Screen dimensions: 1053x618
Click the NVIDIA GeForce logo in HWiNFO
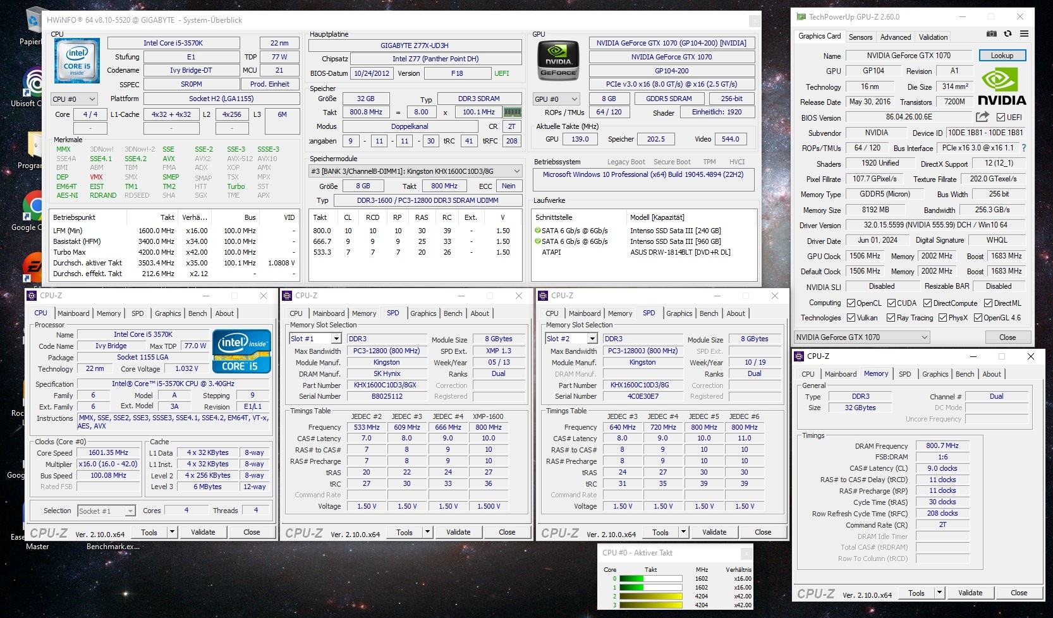(x=558, y=60)
